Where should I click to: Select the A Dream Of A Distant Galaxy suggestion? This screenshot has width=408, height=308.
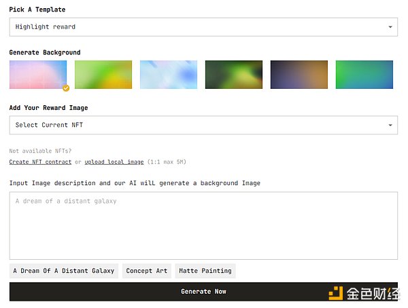coord(64,271)
